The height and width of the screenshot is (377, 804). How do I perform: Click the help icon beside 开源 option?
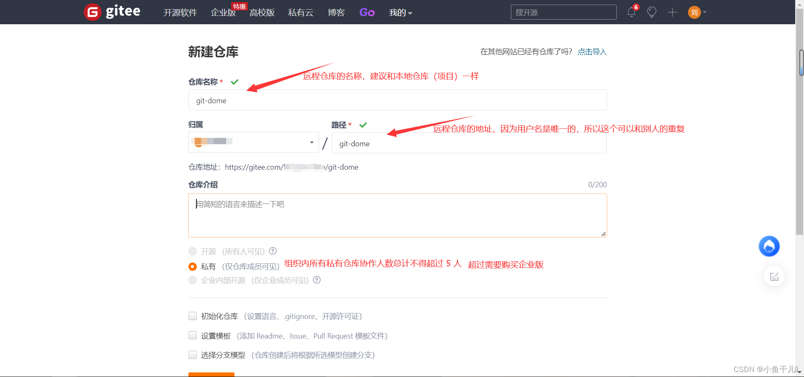tap(273, 251)
